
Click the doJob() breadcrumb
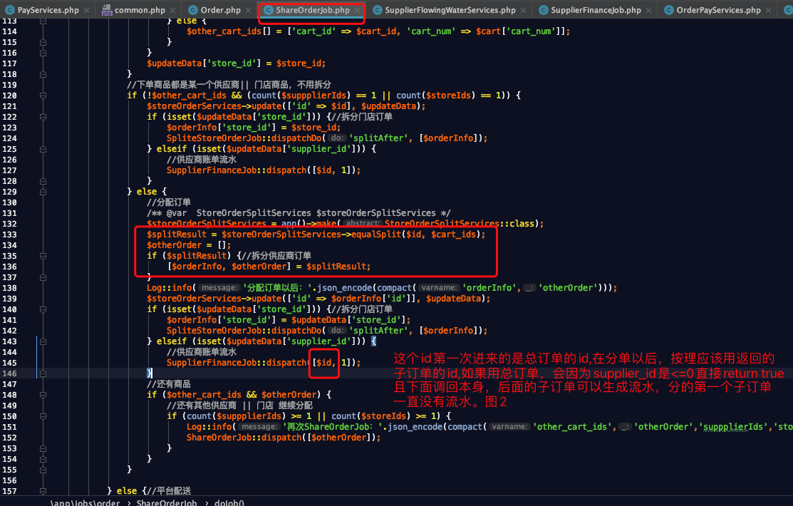click(229, 502)
